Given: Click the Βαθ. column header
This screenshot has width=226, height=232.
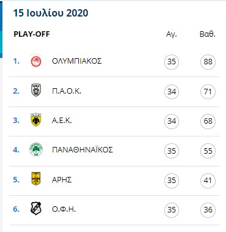Looking at the screenshot, I should click(208, 34).
